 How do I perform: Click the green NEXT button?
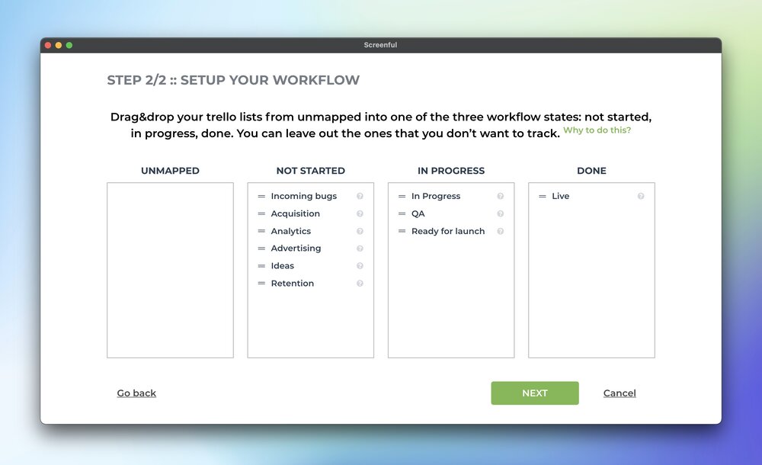pos(535,393)
